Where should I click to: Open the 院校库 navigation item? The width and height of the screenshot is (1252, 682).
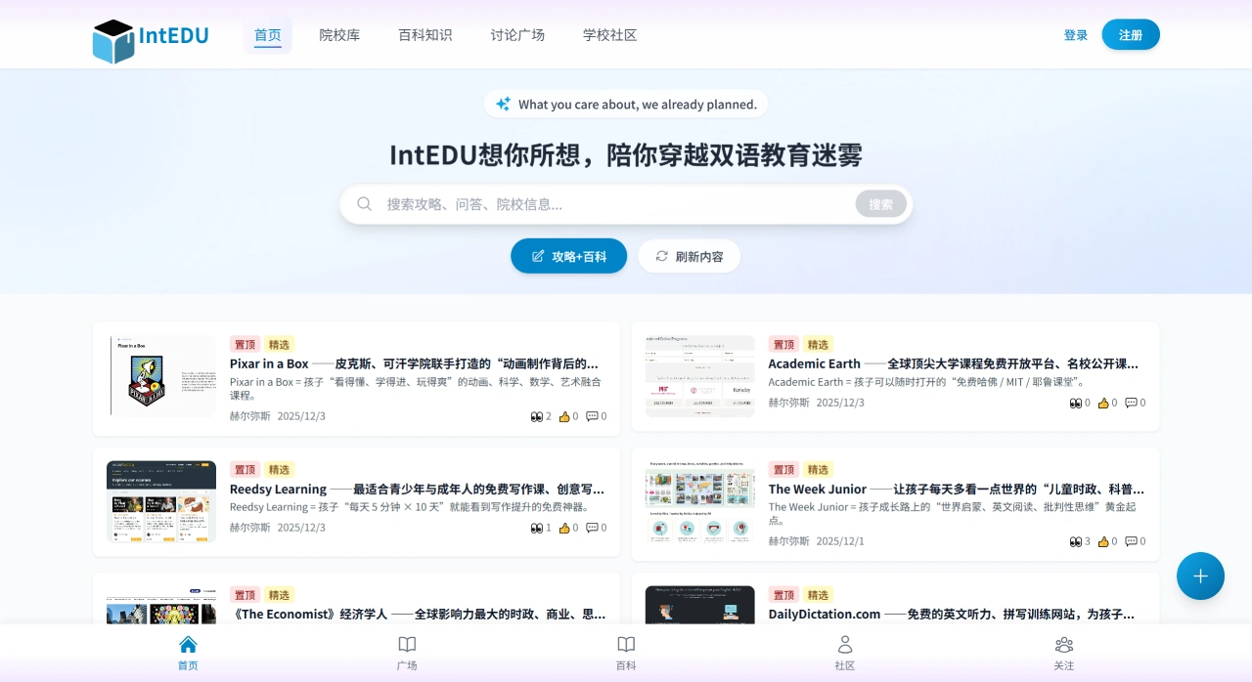tap(339, 34)
